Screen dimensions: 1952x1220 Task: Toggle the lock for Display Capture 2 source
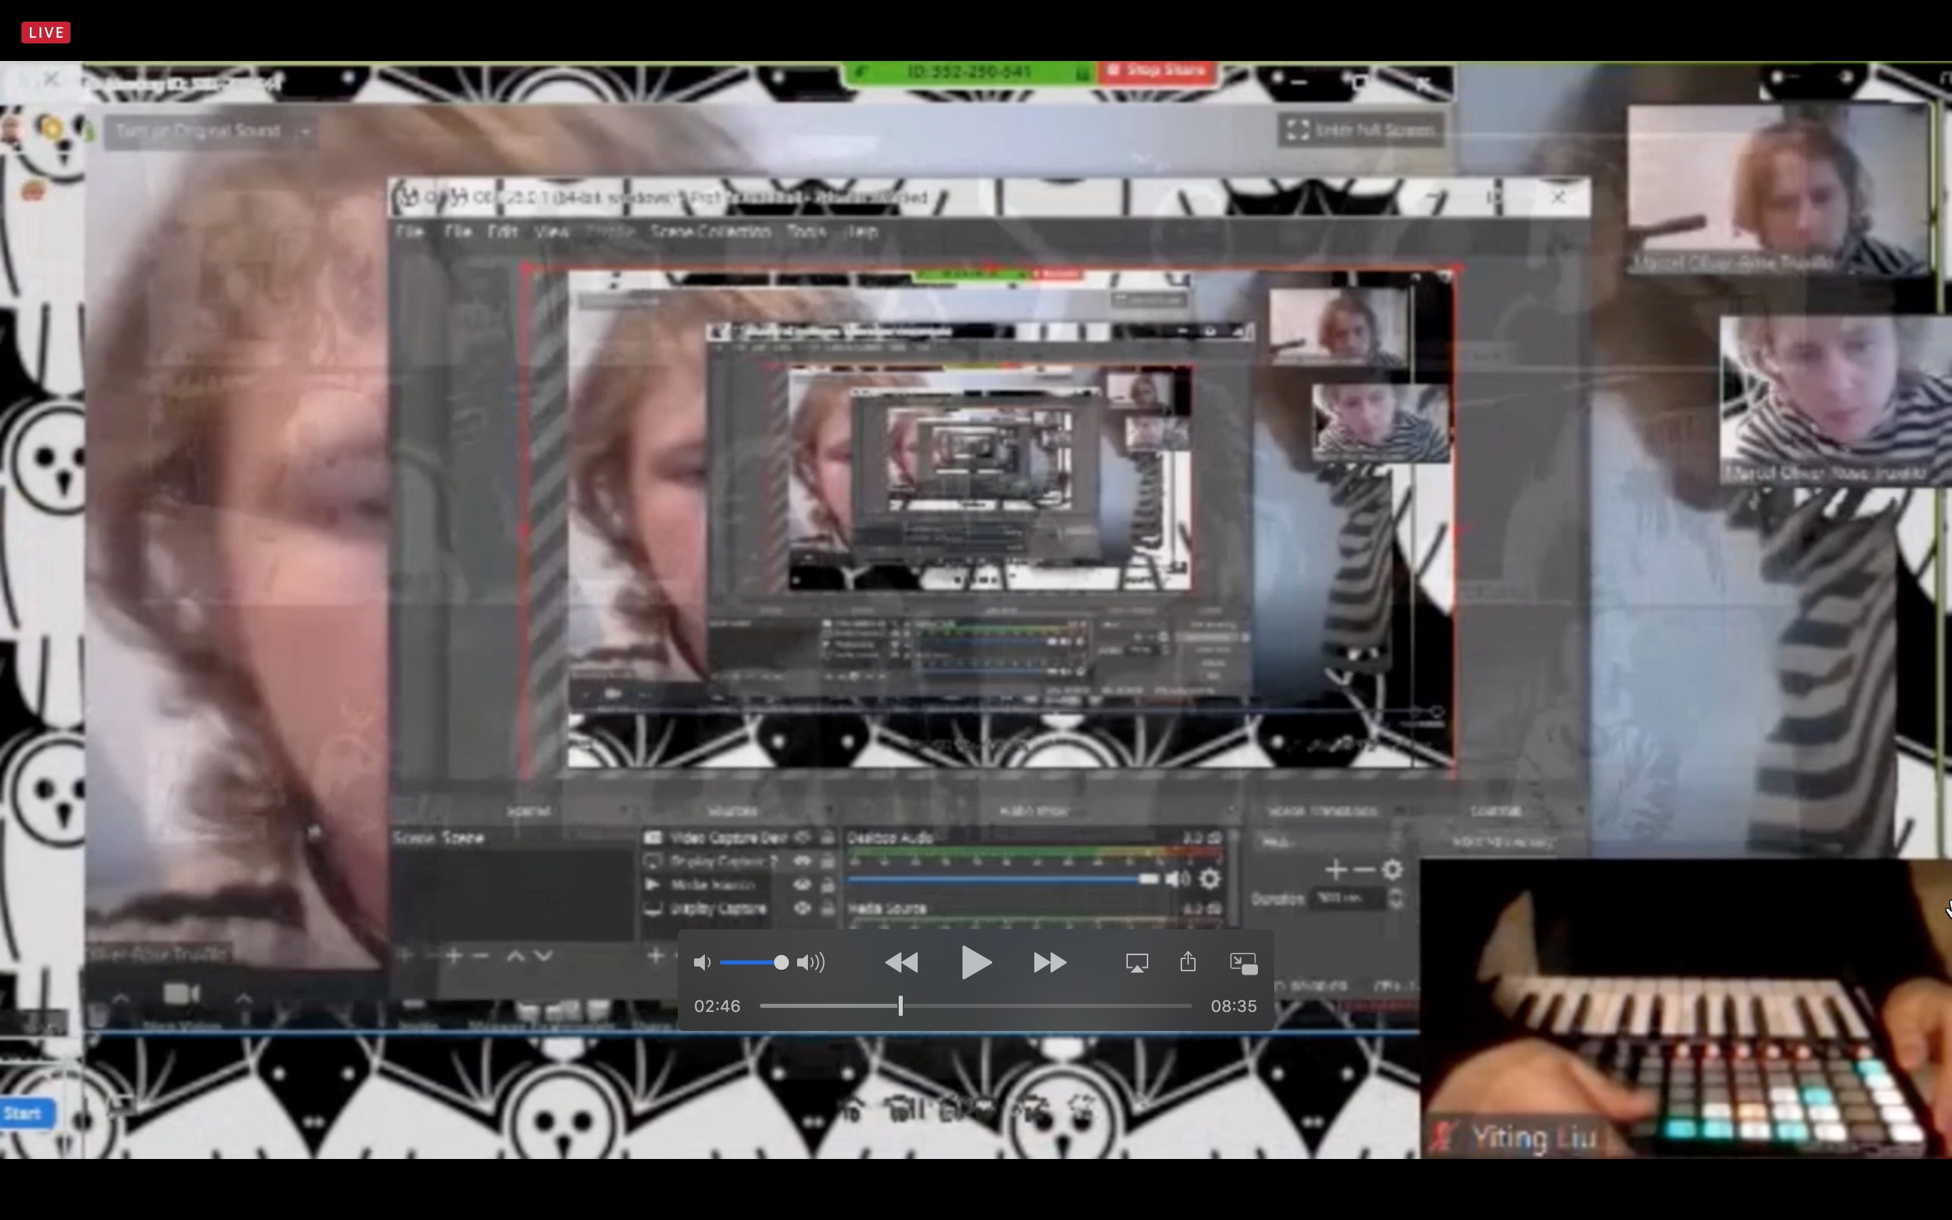827,861
